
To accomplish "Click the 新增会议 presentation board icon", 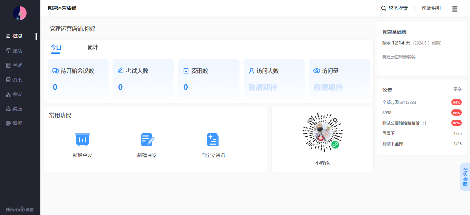I will [82, 139].
